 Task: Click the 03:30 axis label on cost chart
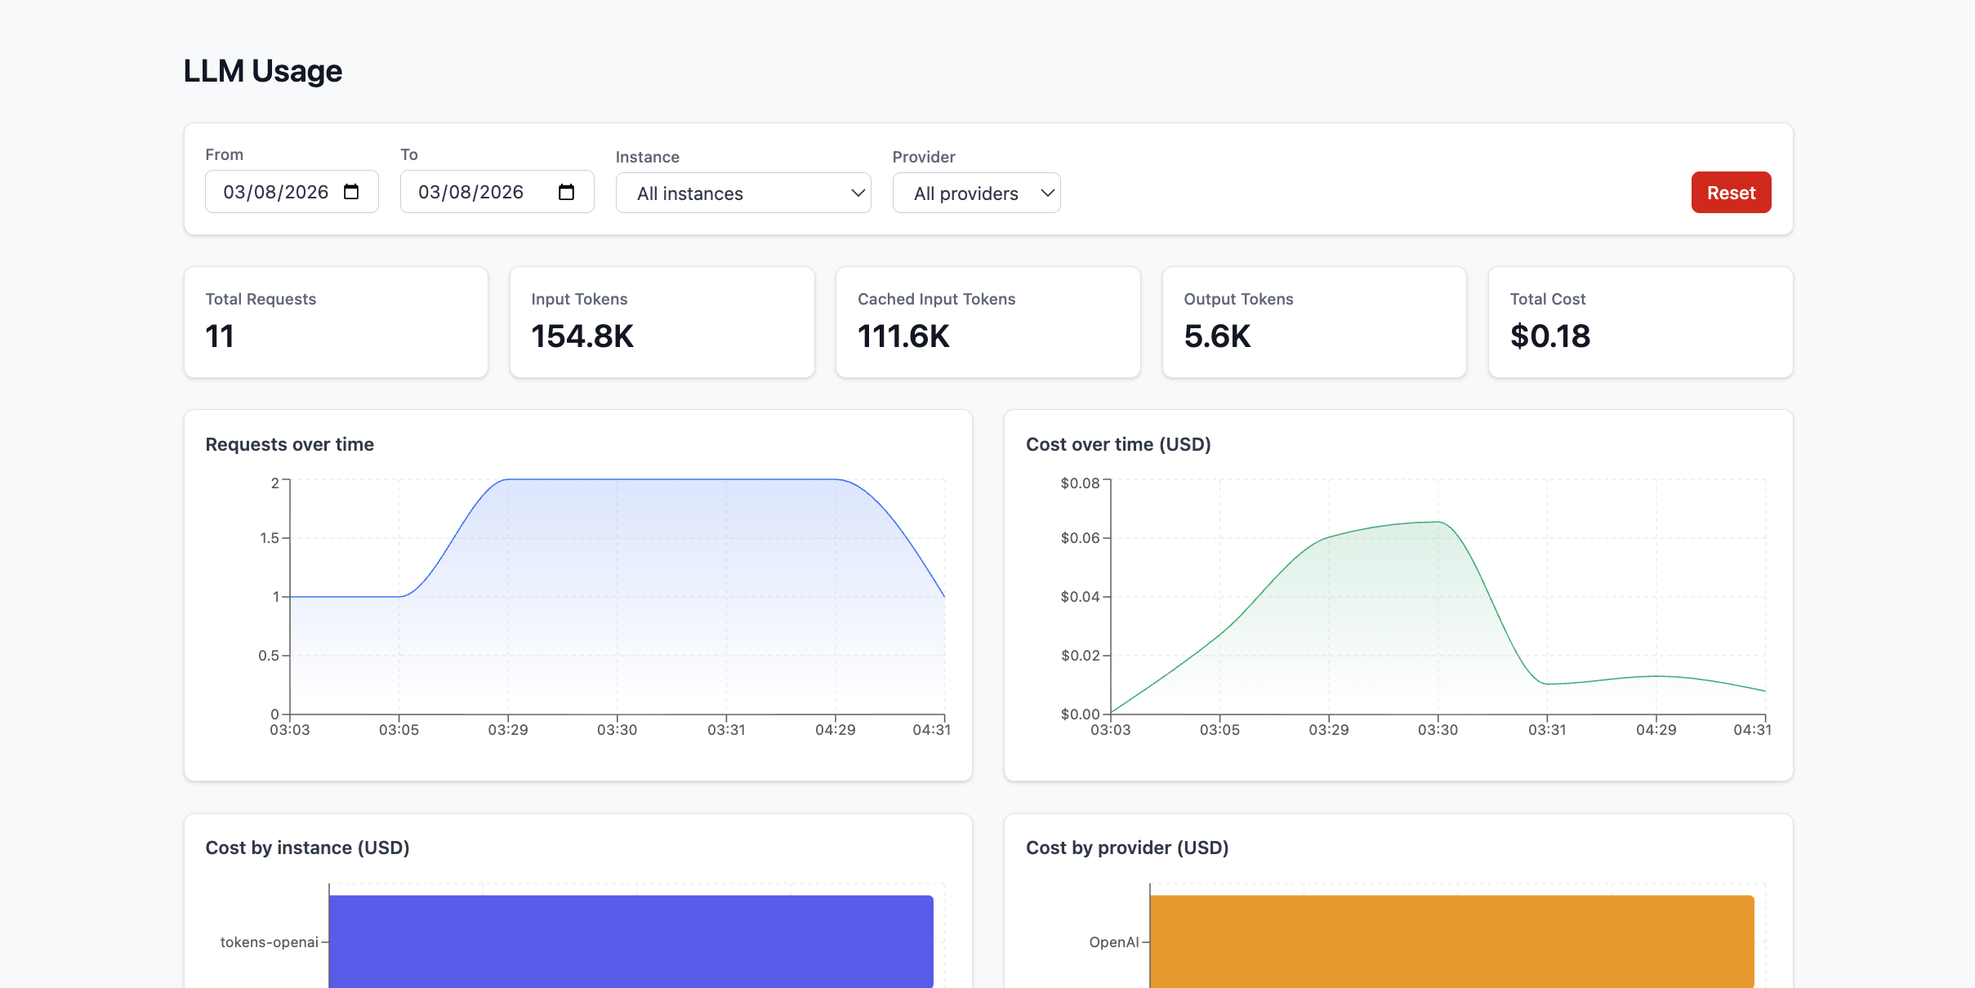(1439, 729)
